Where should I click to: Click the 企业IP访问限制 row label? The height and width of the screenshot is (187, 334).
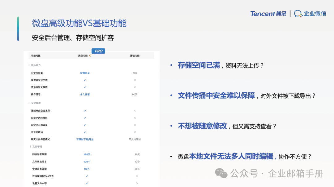[39, 118]
